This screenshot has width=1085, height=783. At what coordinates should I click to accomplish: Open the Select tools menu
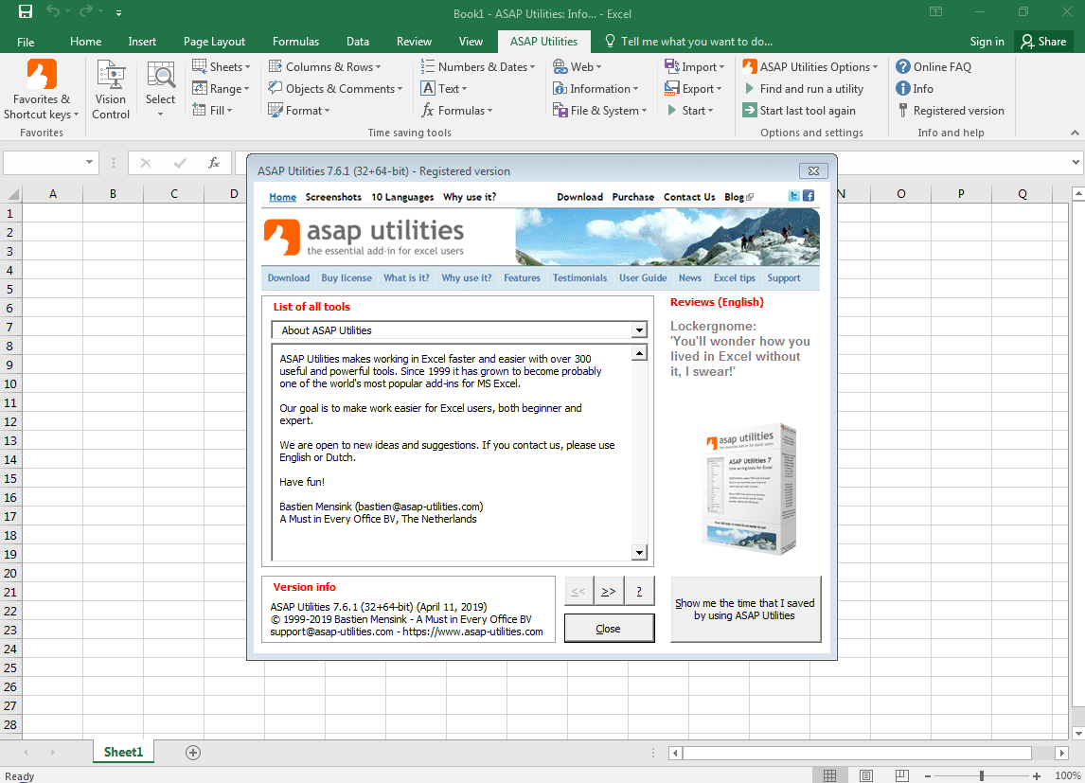pyautogui.click(x=161, y=89)
